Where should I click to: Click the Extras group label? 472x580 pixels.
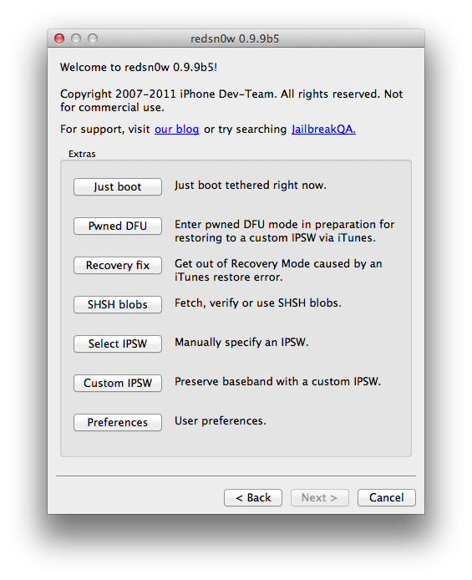coord(82,154)
